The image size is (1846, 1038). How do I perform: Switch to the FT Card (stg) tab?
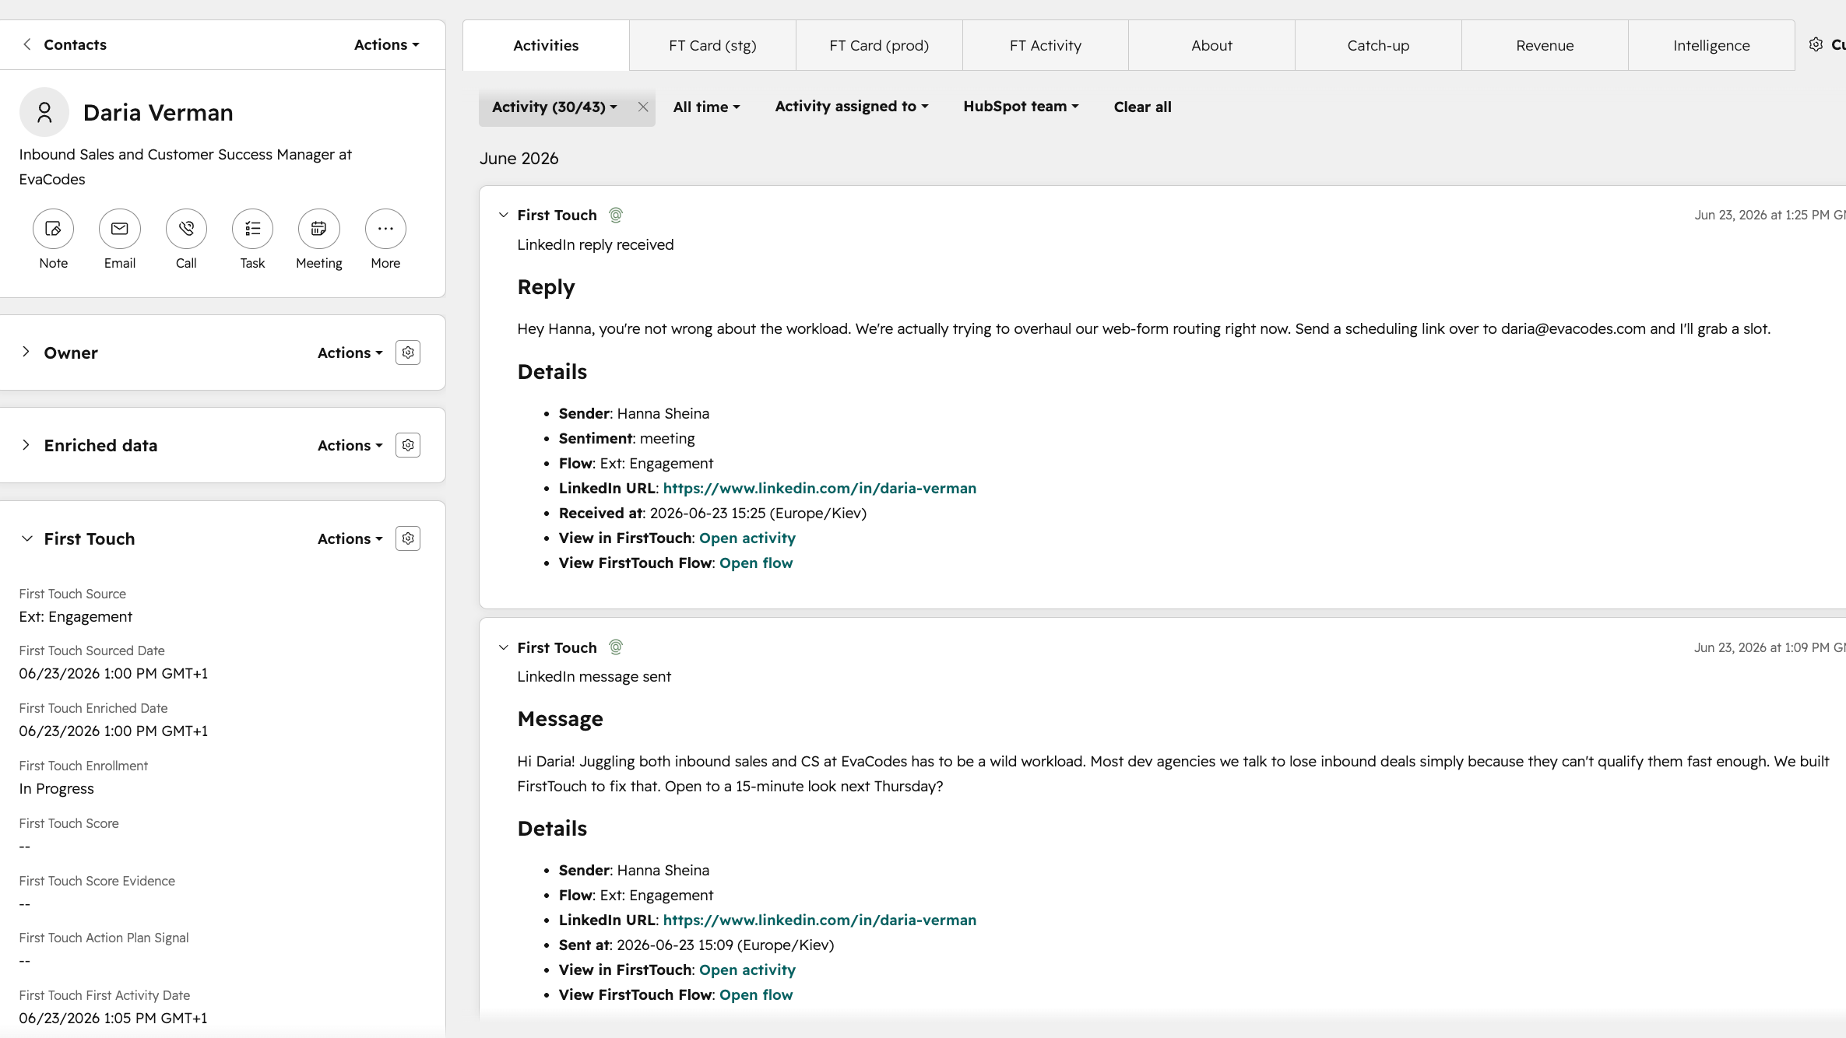(712, 45)
